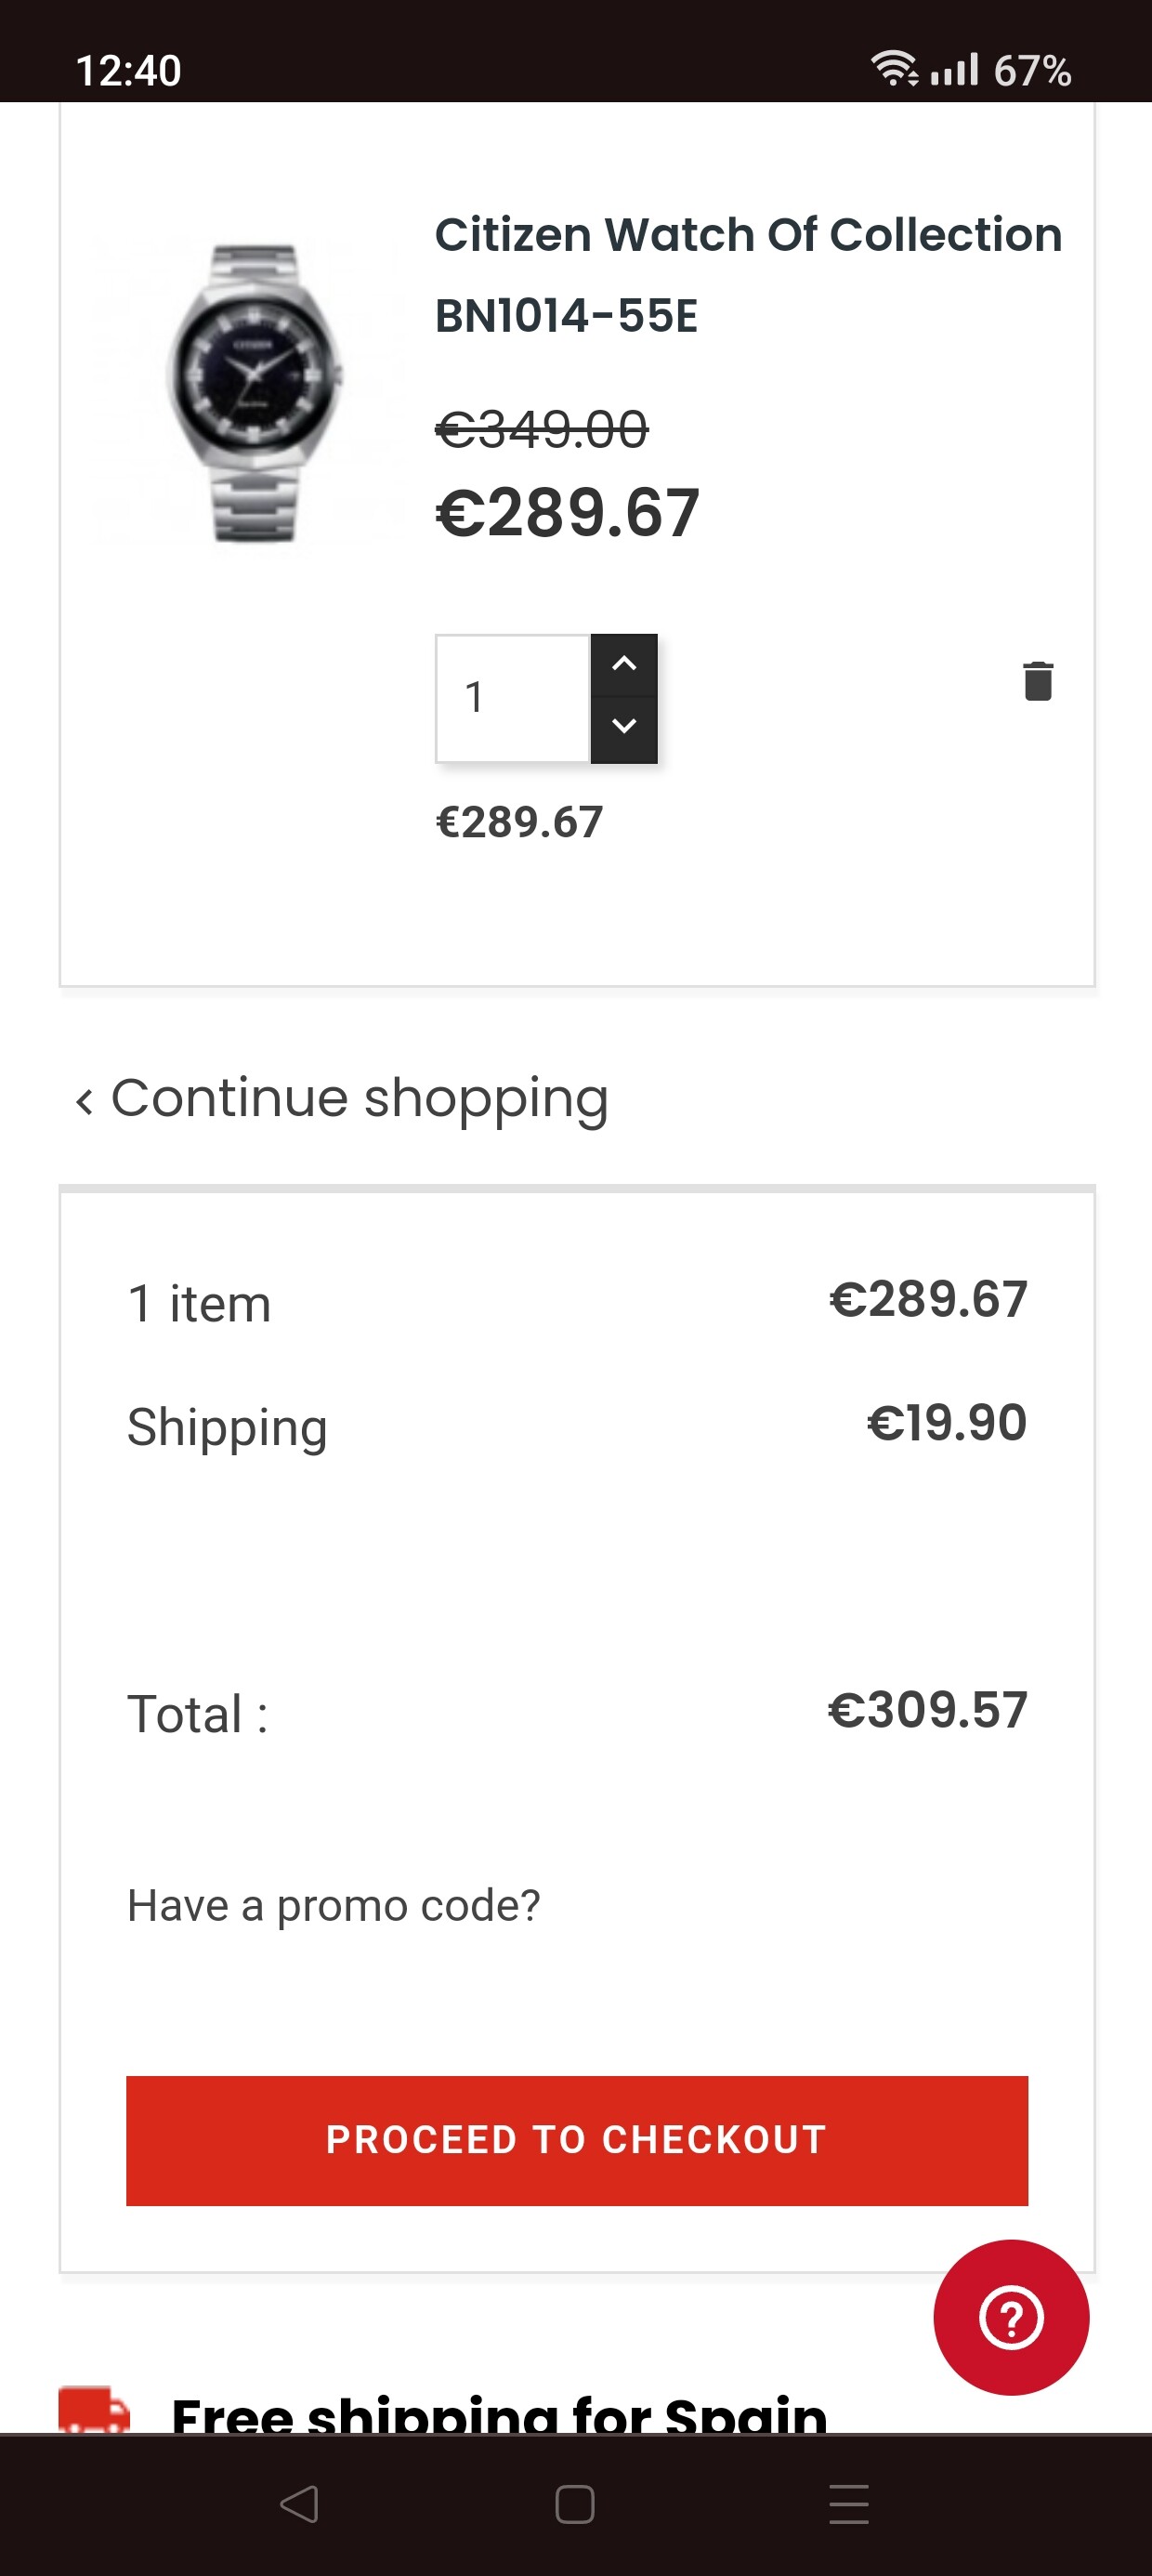Tap the Android back navigation button
The image size is (1152, 2576).
click(x=299, y=2504)
